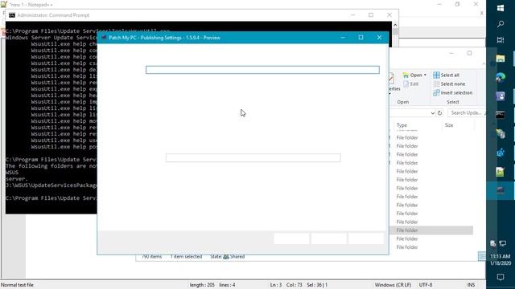Maximize the Patch My PC Publishing Settings window

(360, 38)
